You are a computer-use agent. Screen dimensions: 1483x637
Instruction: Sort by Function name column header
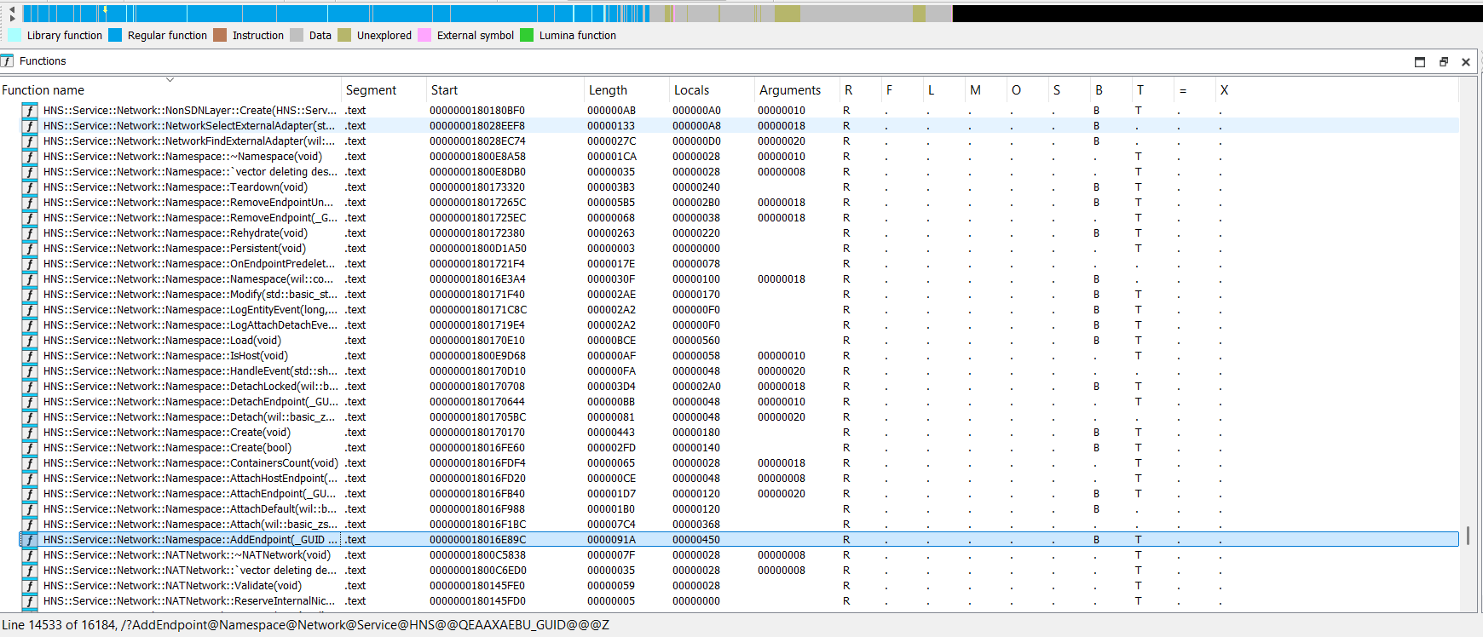click(43, 90)
